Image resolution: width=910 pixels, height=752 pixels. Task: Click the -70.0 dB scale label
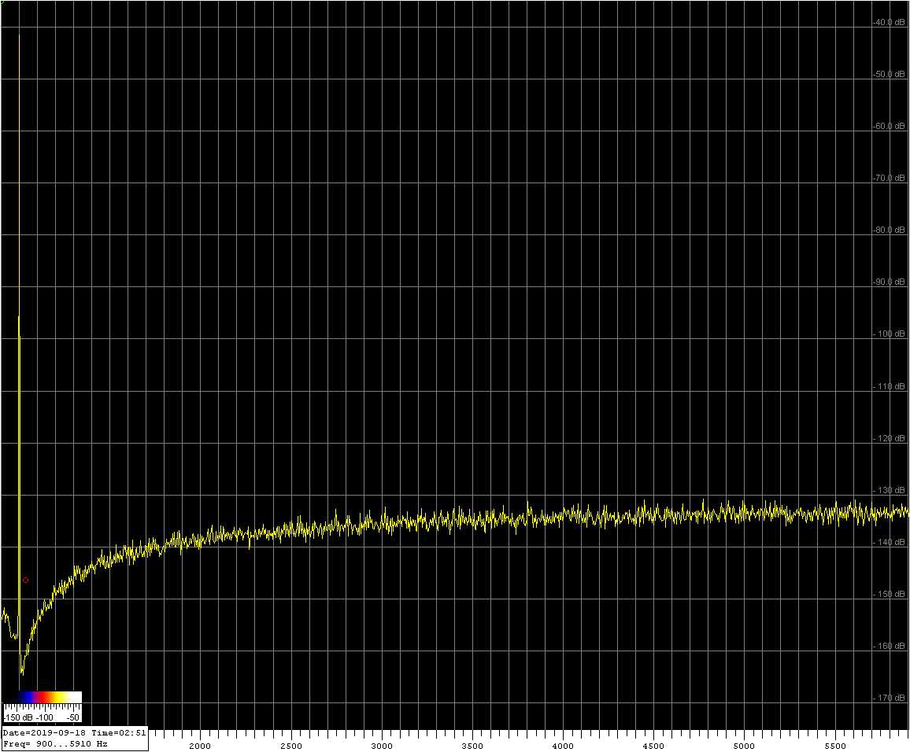(x=889, y=178)
